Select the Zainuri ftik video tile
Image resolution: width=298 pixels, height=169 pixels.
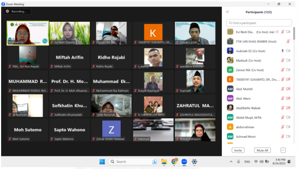point(111,33)
